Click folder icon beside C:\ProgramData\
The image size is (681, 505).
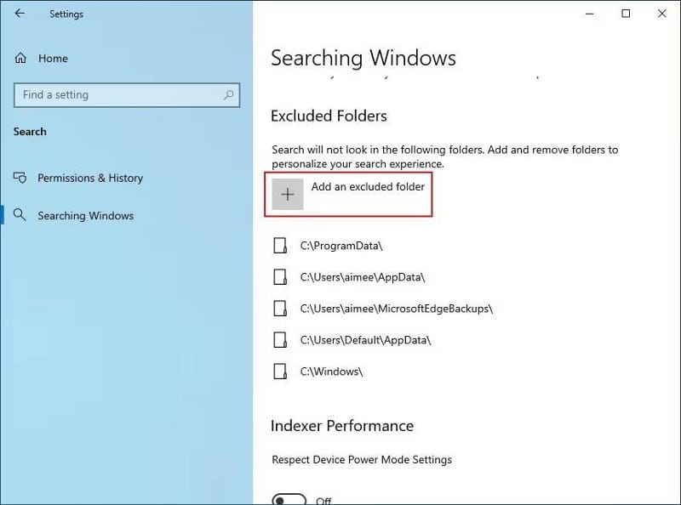pyautogui.click(x=280, y=245)
